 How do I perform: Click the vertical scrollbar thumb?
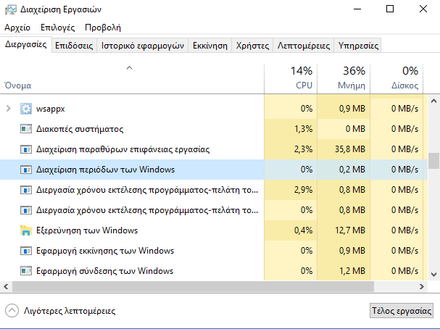click(433, 161)
